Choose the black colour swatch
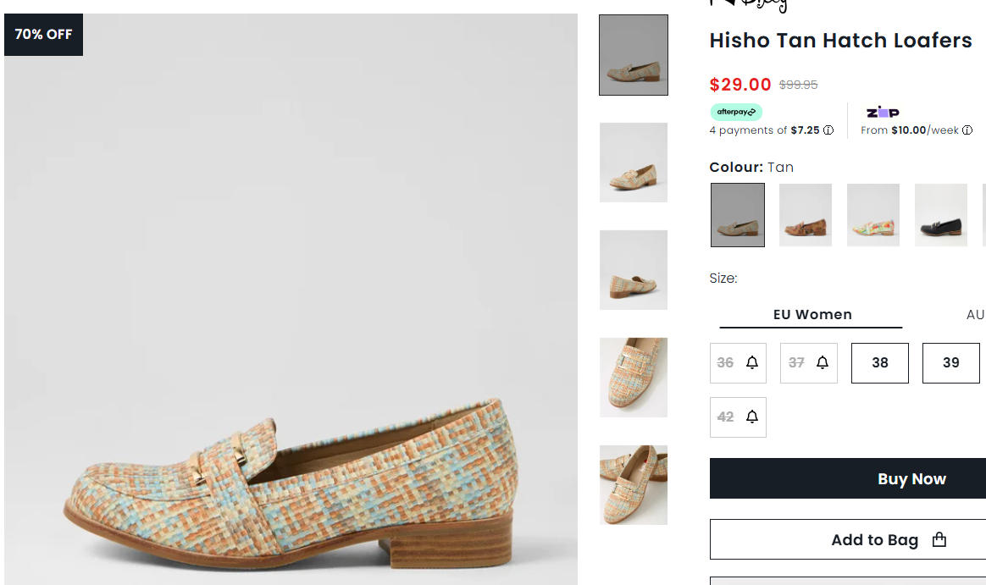 tap(941, 215)
